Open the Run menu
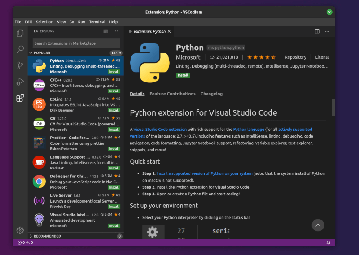This screenshot has width=359, height=255. pos(82,22)
